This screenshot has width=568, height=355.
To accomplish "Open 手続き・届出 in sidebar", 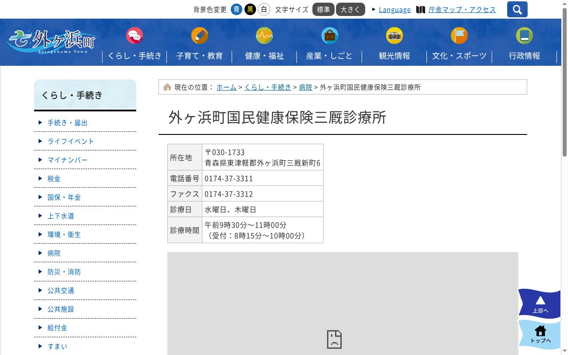I will [67, 123].
